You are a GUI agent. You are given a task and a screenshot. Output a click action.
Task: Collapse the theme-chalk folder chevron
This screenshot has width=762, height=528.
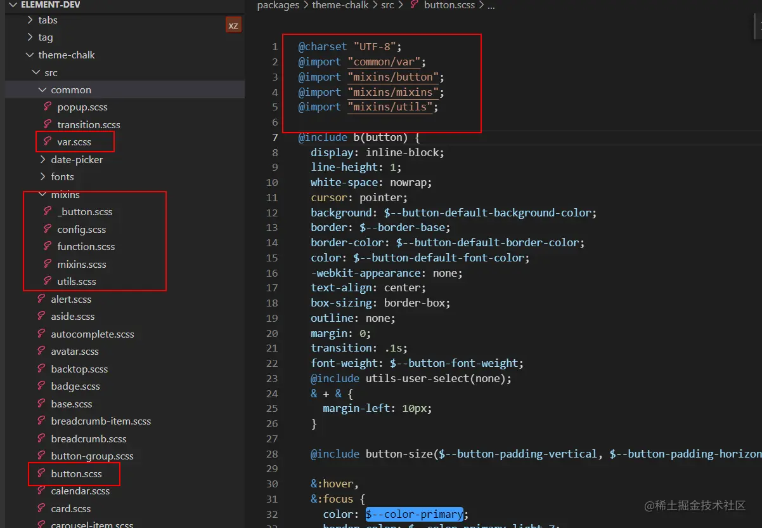pos(30,55)
